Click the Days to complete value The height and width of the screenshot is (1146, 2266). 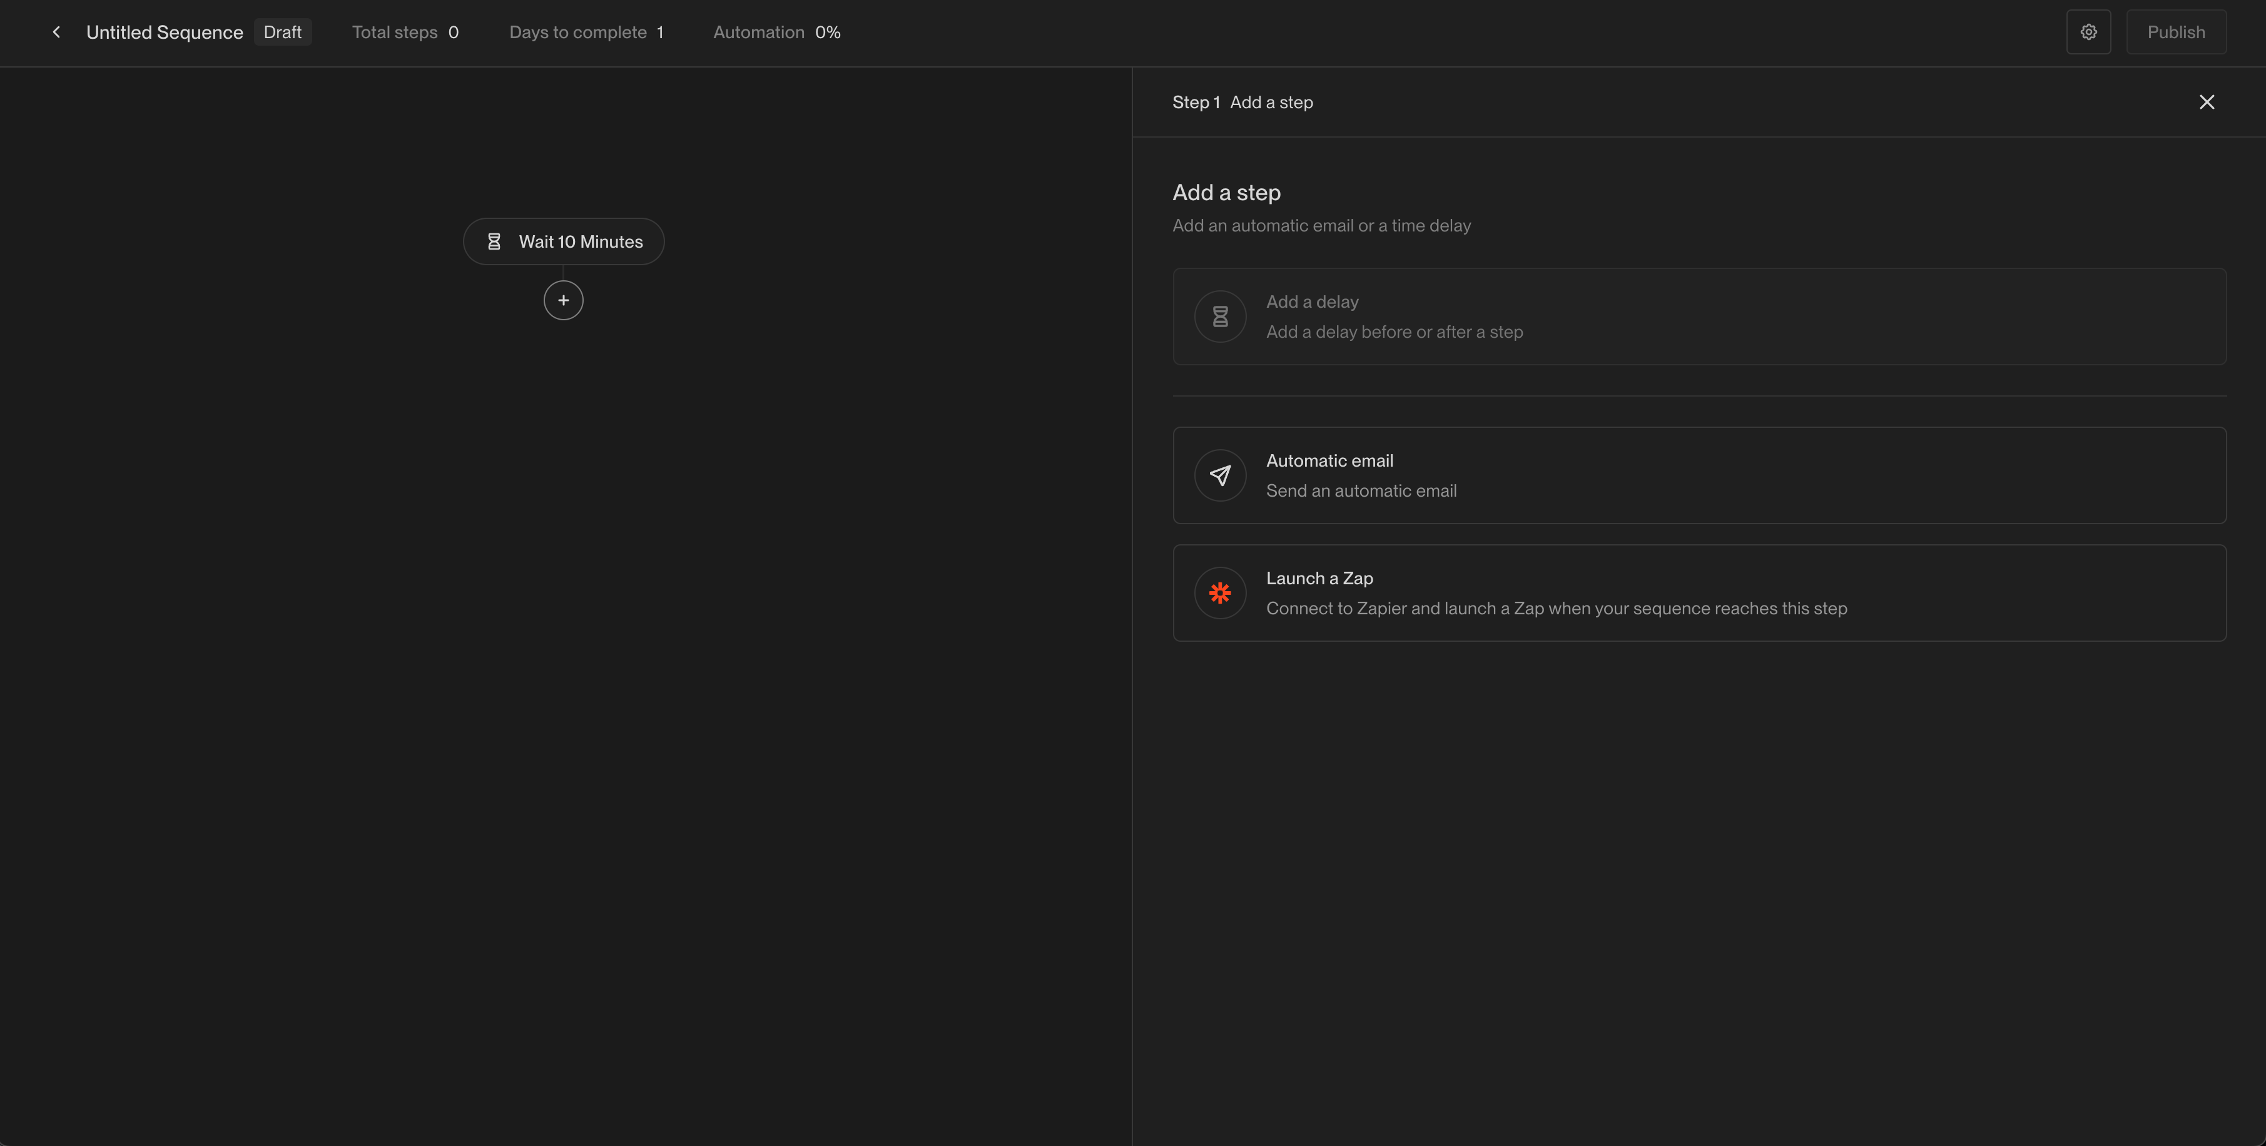[586, 32]
